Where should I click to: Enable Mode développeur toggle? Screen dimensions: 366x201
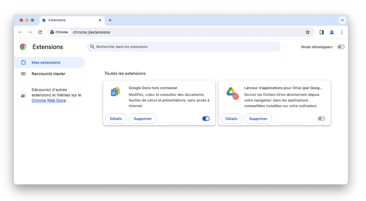(341, 47)
